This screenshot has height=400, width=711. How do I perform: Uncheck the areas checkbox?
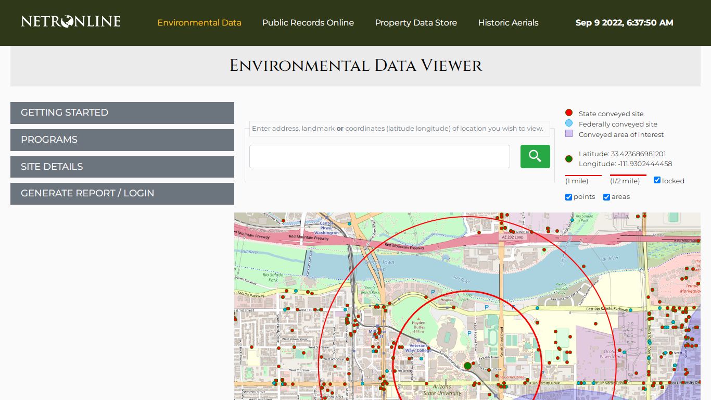606,197
